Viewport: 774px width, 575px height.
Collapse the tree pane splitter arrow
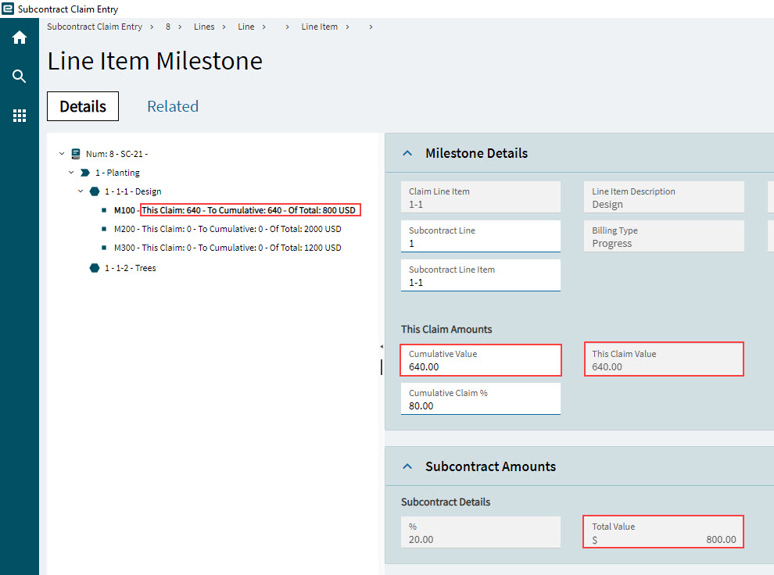(x=382, y=347)
